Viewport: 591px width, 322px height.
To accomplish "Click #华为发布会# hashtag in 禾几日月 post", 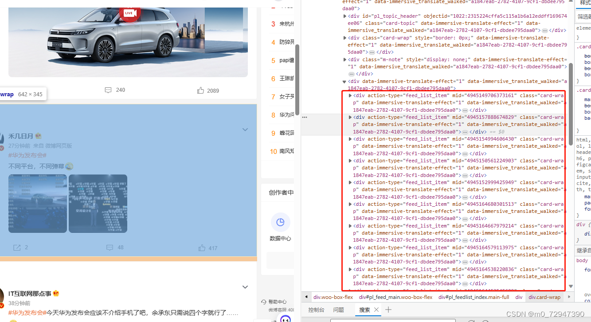I will [x=27, y=155].
